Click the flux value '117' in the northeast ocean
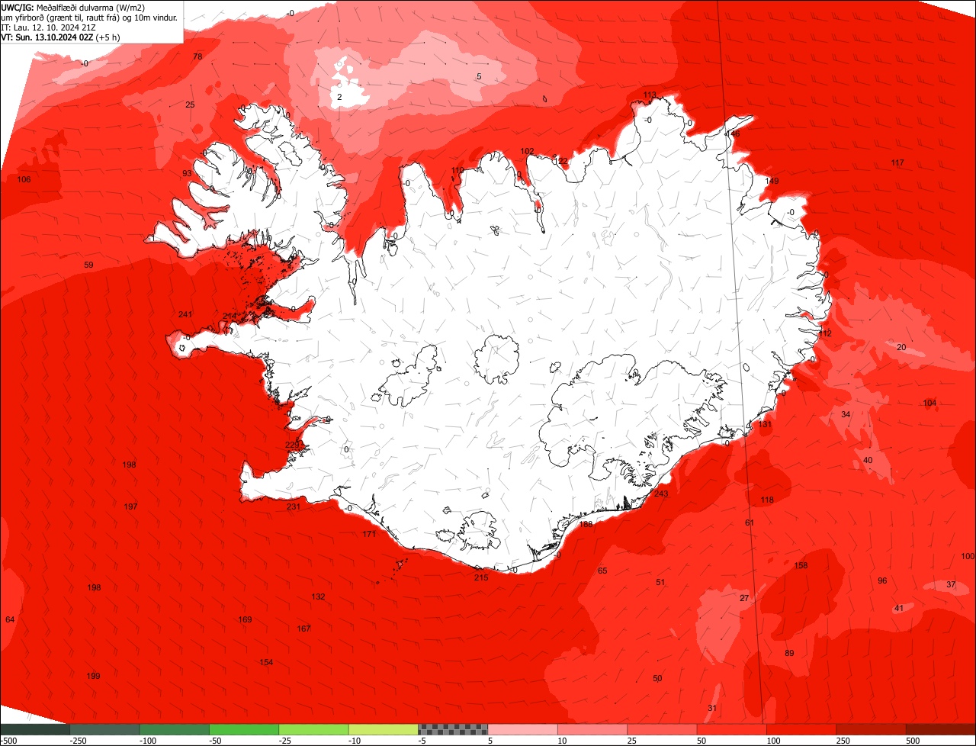The width and height of the screenshot is (976, 746). point(897,162)
